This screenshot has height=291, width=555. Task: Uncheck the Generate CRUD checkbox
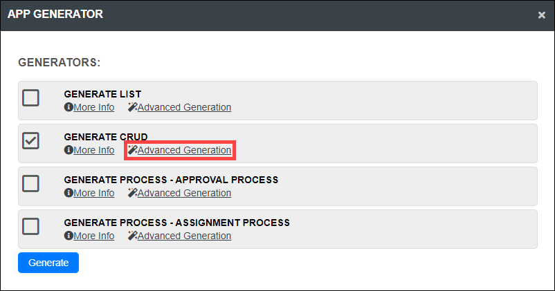[31, 140]
